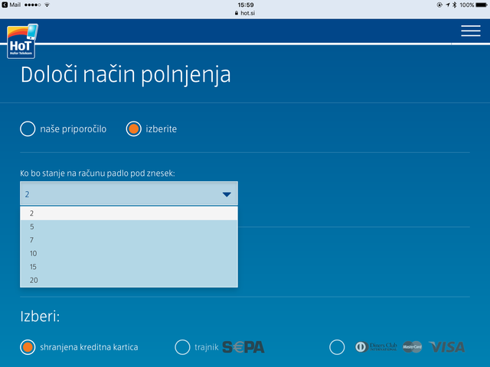Click the 'Ko bo stanje na računu padlo pod znesek:' label

tap(97, 174)
